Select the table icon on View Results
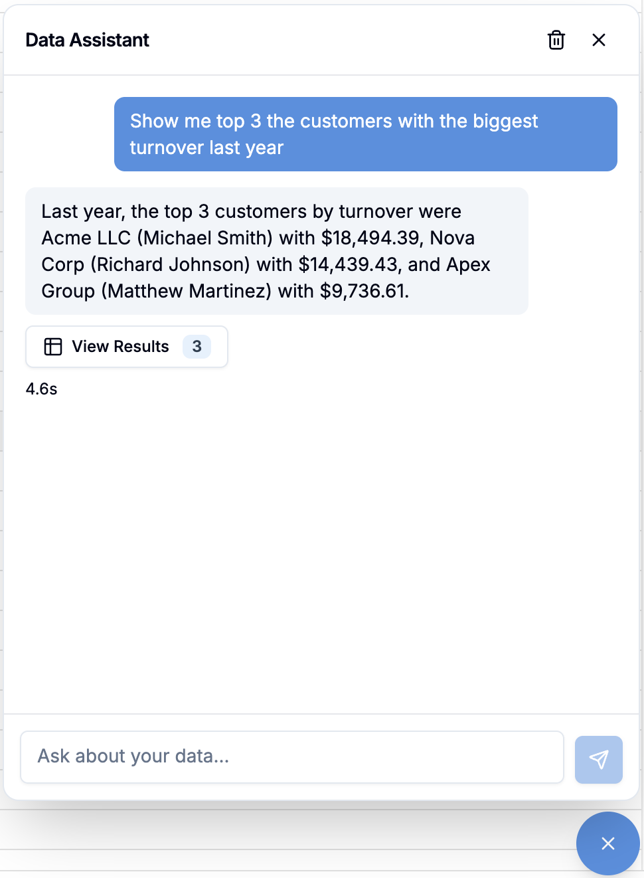 point(52,346)
